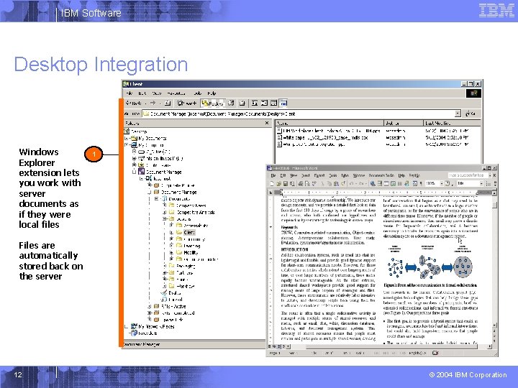
Task: Click the figure diagram in the Word document
Action: click(x=430, y=264)
